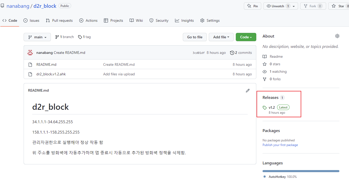Viewport: 349px width, 190px height.
Task: Open the Packages heading link
Action: coord(271,131)
